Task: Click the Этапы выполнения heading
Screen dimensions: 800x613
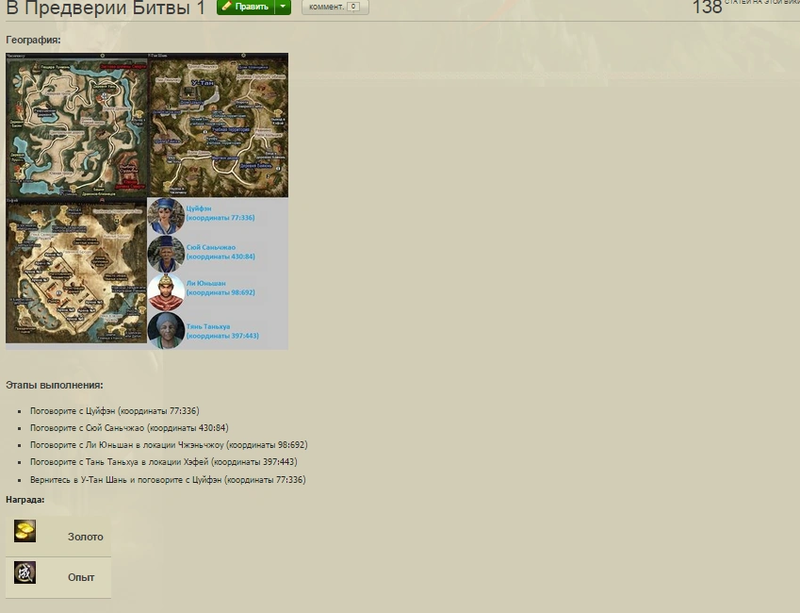Action: point(54,385)
